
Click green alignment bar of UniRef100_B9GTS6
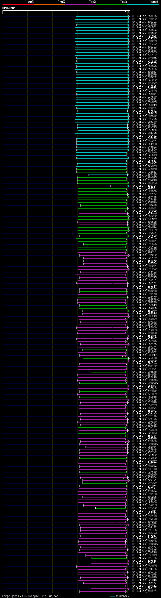pyautogui.click(x=109, y=558)
